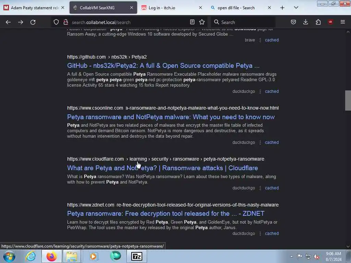Open Windows Media Player from taskbar
351x263 pixels.
point(93,256)
